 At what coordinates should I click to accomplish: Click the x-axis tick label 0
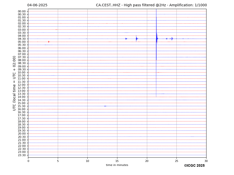pos(28,161)
